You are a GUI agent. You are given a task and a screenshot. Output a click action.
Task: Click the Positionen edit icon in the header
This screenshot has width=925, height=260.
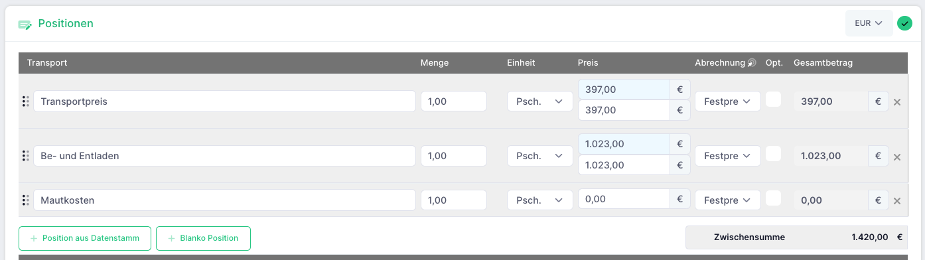[25, 25]
